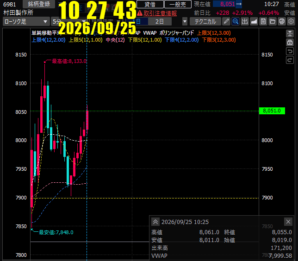
Task: Click the stock code 6981
Action: pos(10,4)
